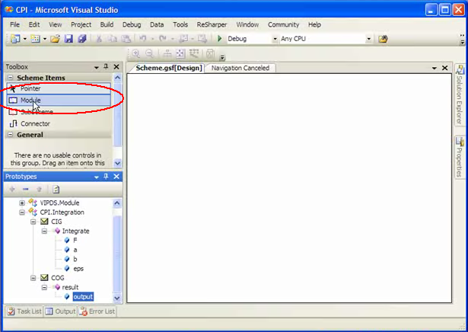Collapse the CPI.Integration tree node
Screen dimensions: 468x332
pos(22,212)
